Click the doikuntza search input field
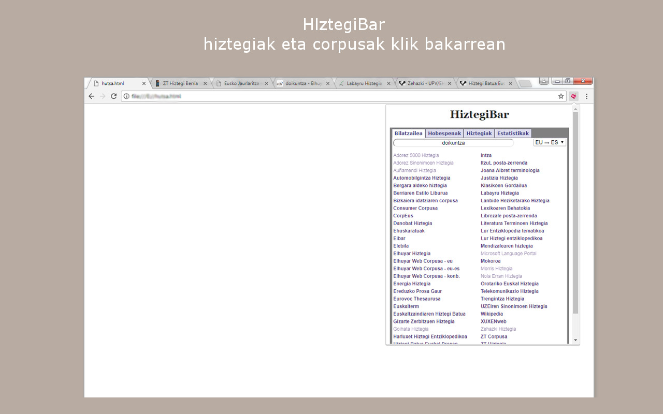The width and height of the screenshot is (663, 414). click(x=453, y=143)
